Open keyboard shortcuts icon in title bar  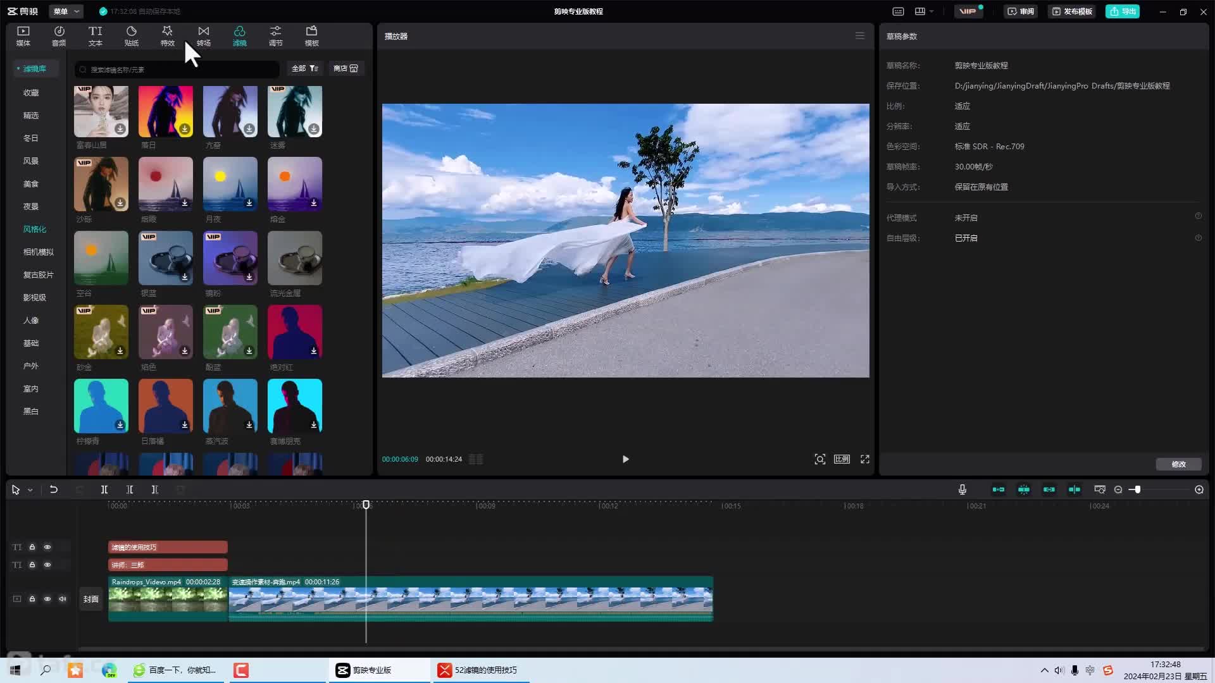[x=898, y=11]
